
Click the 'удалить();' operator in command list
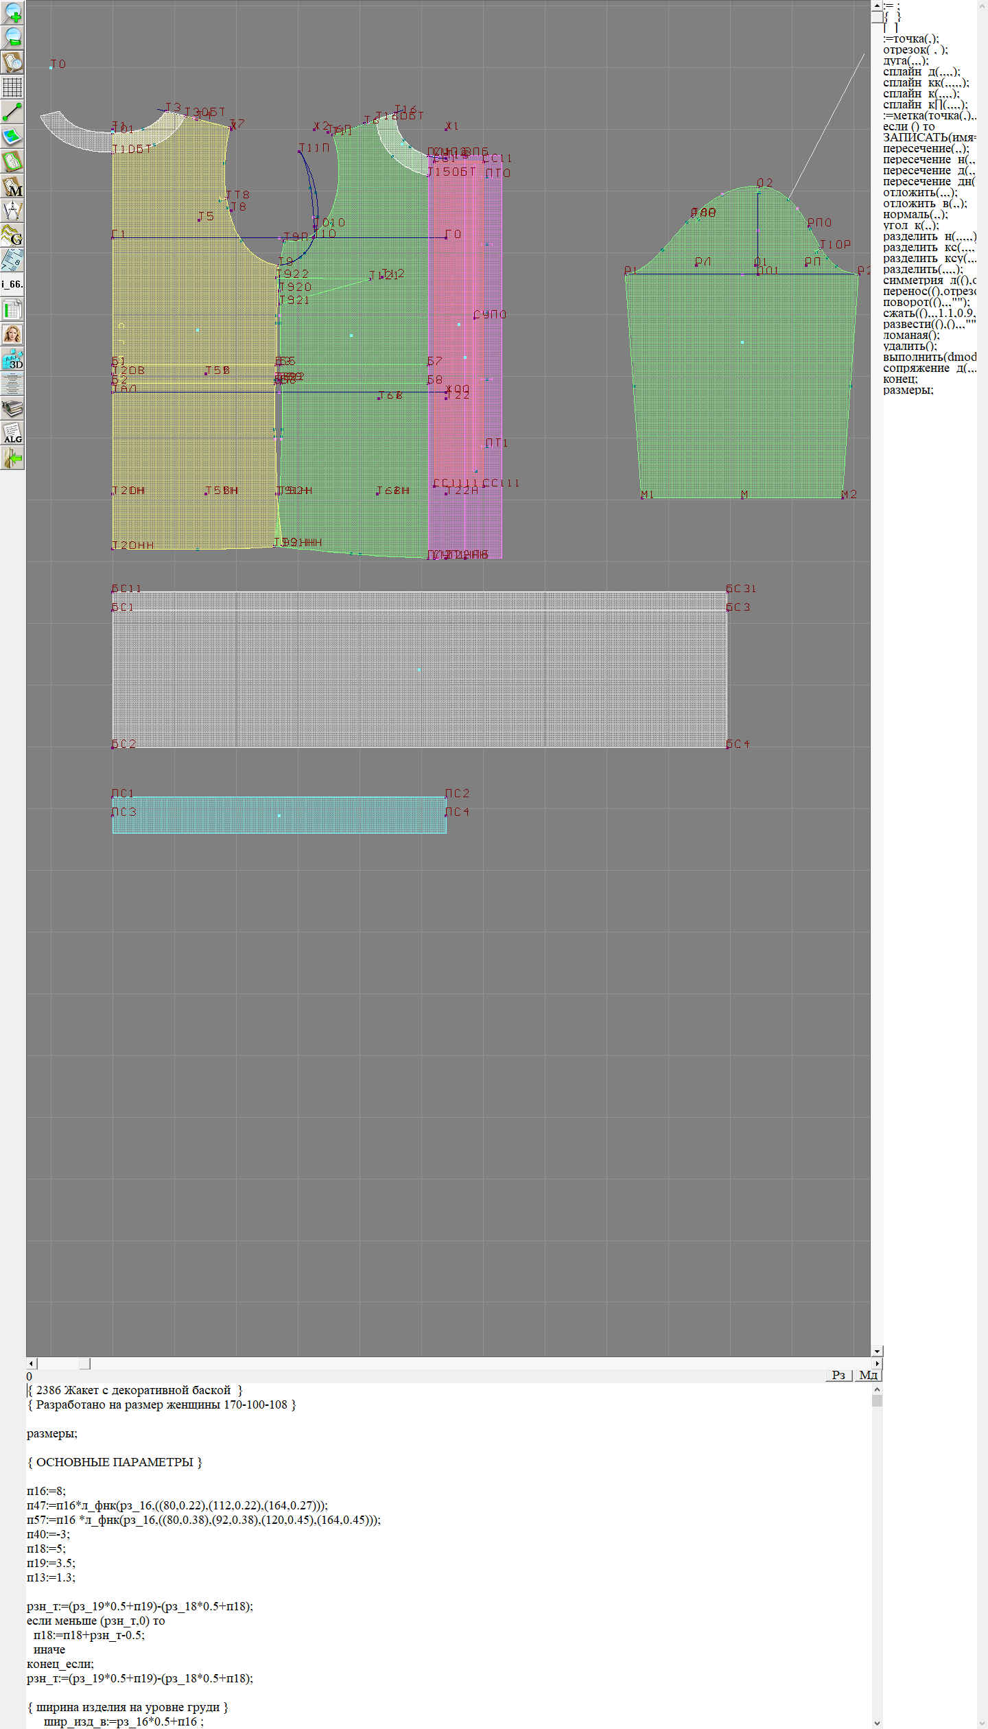coord(910,346)
